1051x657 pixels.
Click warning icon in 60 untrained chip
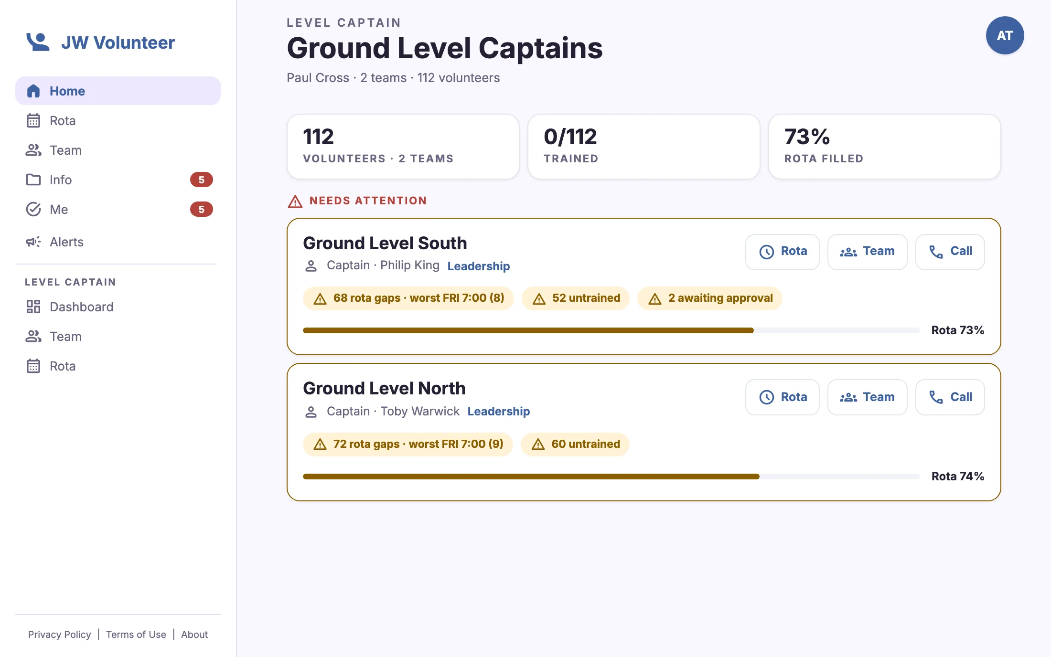pos(538,445)
